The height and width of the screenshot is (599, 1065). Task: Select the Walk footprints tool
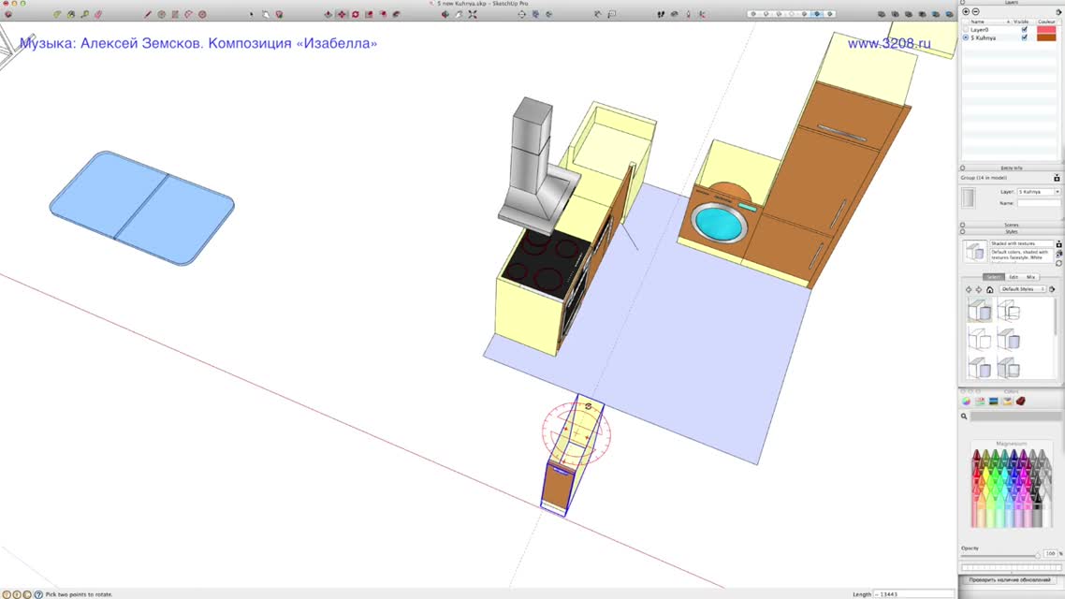coord(660,14)
